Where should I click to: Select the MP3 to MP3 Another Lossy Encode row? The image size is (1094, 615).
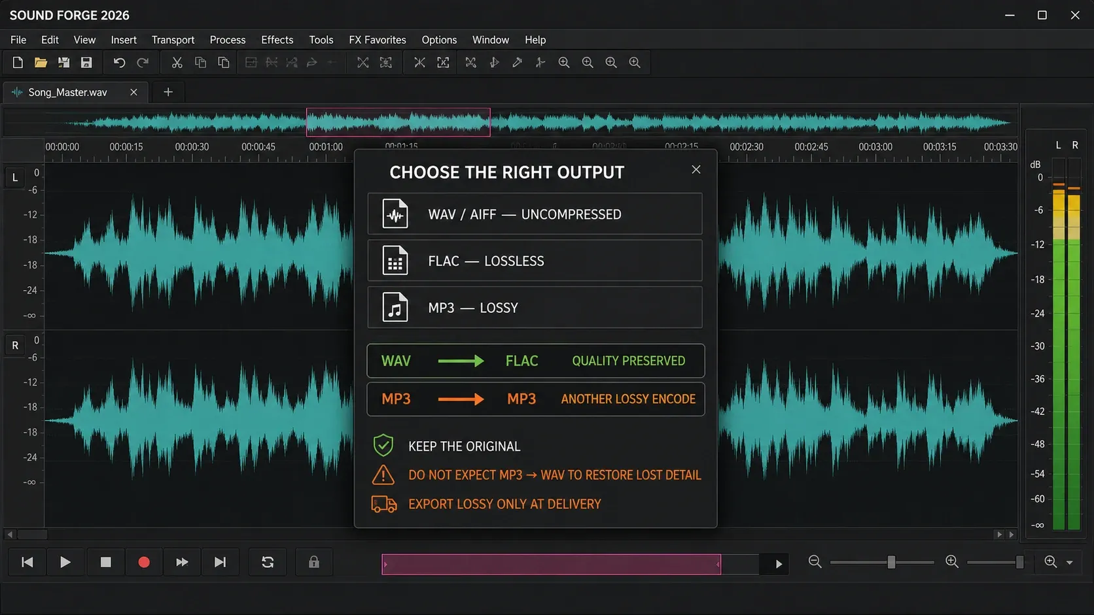pos(536,399)
